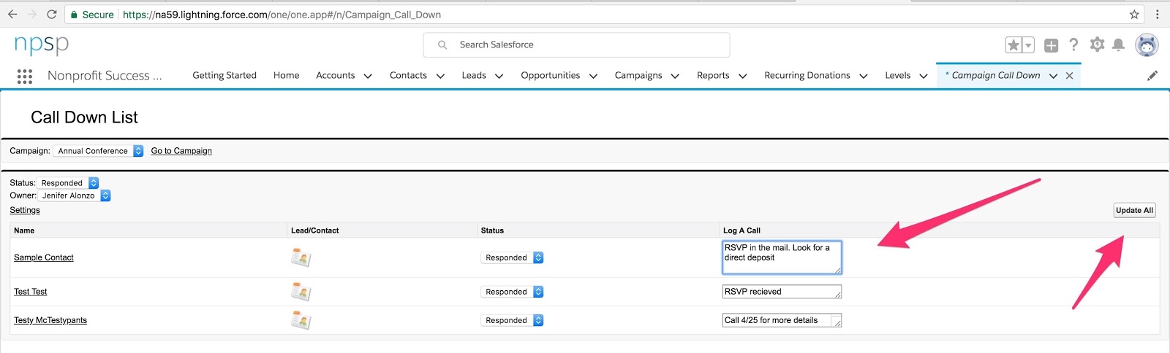This screenshot has height=353, width=1170.
Task: Click the Favorites star icon
Action: pos(1014,45)
